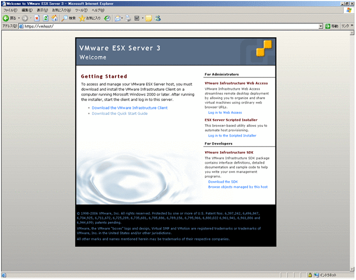
Task: Click the Stop loading icon
Action: coord(37,18)
